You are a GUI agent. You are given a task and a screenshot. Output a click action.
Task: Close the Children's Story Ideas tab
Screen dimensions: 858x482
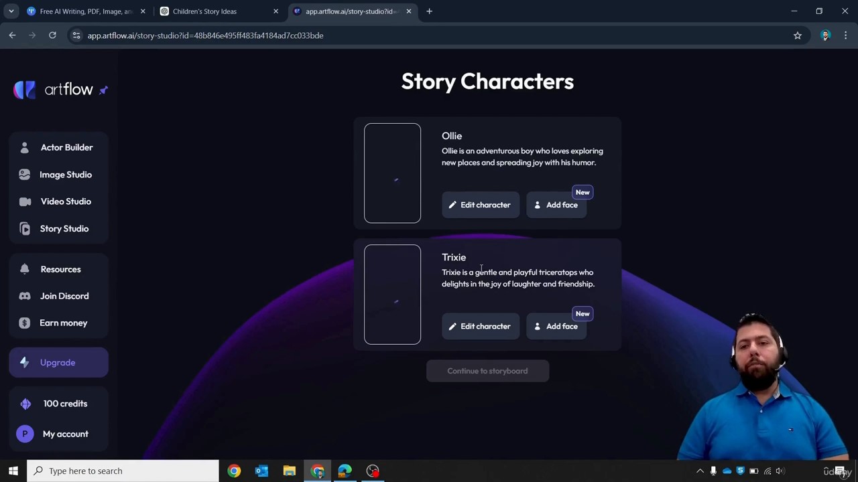pos(275,11)
